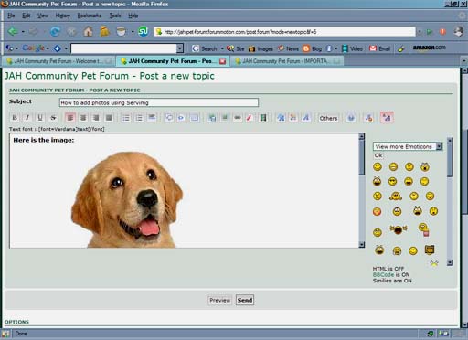
Task: Open the font color tool
Action: [x=293, y=118]
